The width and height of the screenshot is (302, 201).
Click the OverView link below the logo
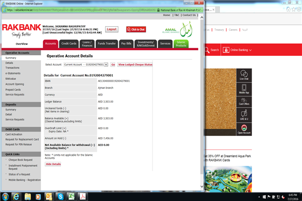click(x=22, y=44)
